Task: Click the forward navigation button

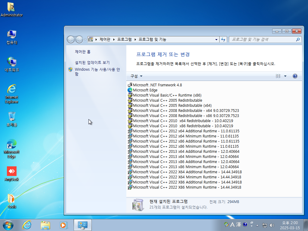Action: 79,39
